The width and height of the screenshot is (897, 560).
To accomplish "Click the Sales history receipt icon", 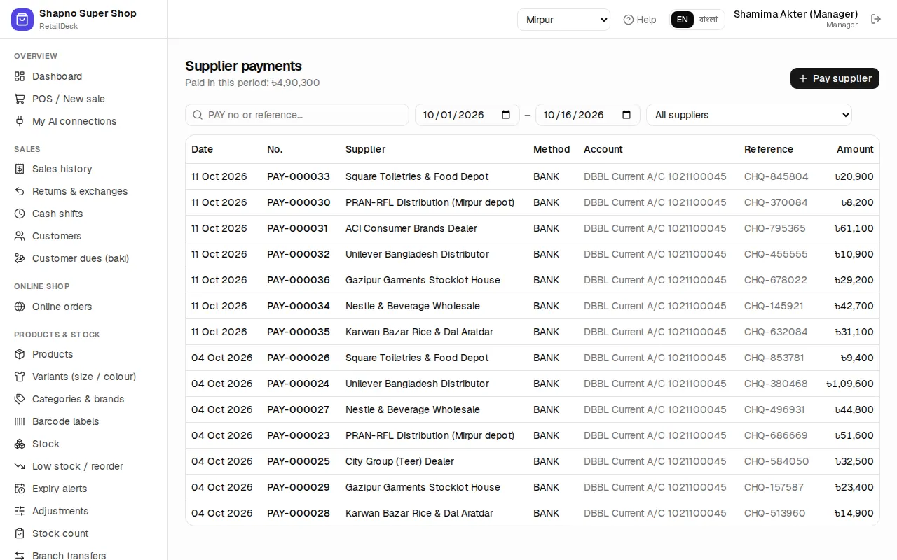I will click(x=20, y=169).
